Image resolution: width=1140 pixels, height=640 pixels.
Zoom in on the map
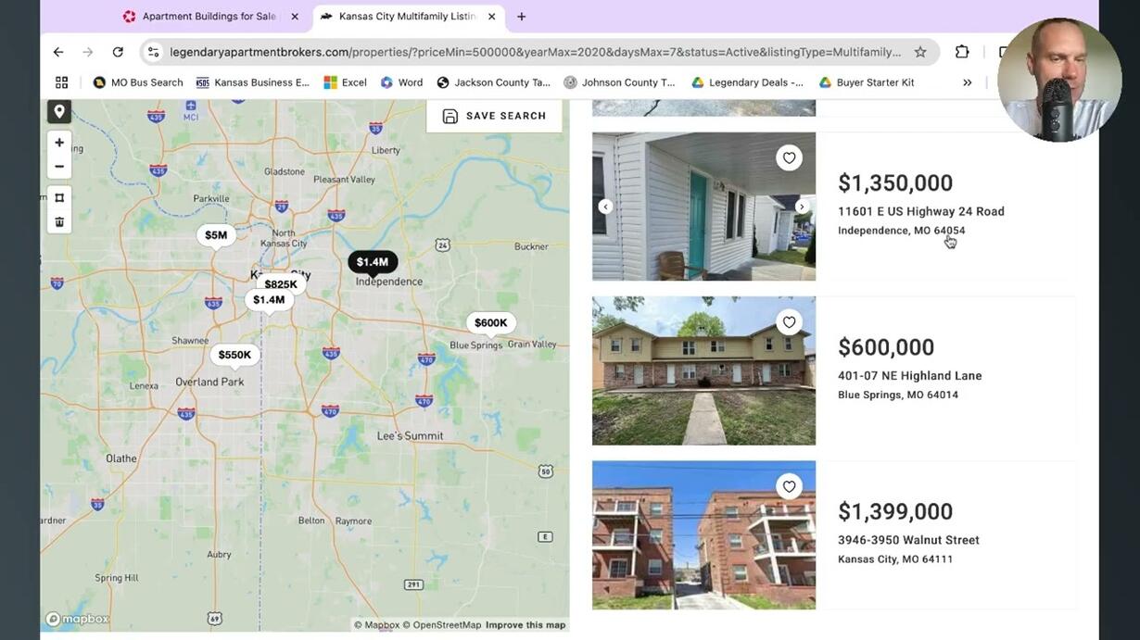[59, 143]
